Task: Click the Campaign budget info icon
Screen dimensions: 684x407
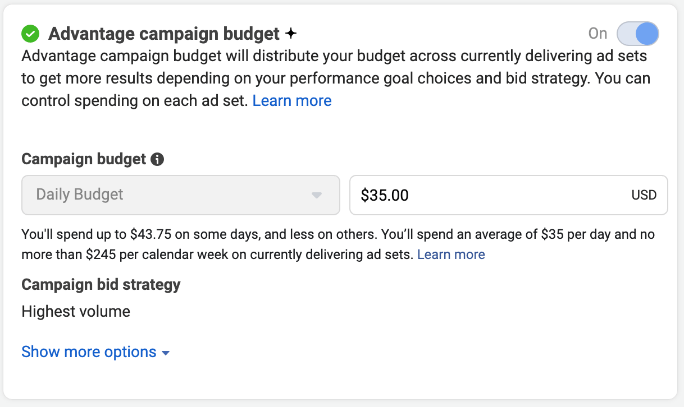Action: click(x=158, y=160)
